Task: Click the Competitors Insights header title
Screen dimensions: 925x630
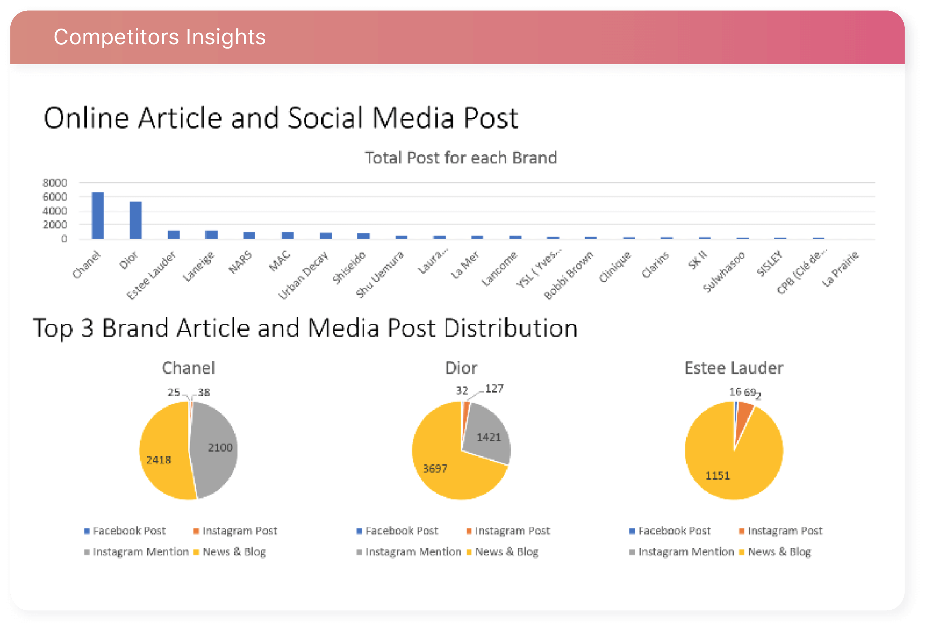Action: coord(160,37)
